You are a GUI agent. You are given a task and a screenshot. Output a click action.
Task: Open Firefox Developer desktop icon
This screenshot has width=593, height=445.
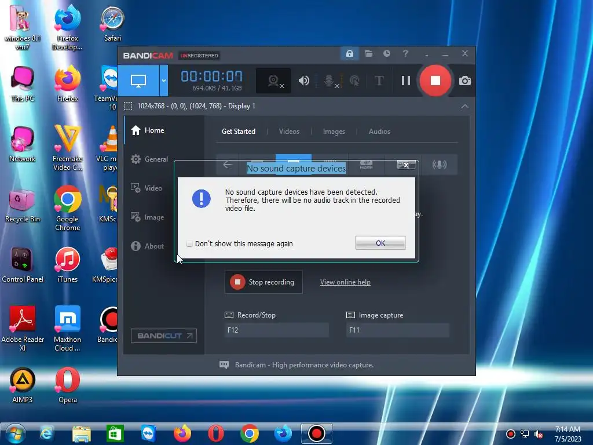click(x=67, y=27)
